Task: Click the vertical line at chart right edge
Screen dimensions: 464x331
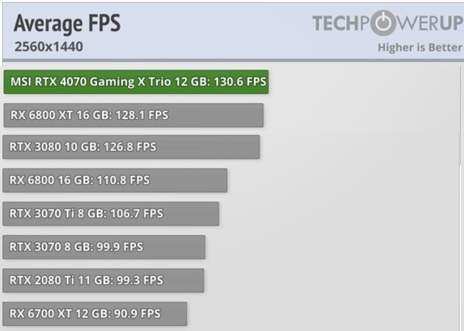Action: click(x=461, y=115)
